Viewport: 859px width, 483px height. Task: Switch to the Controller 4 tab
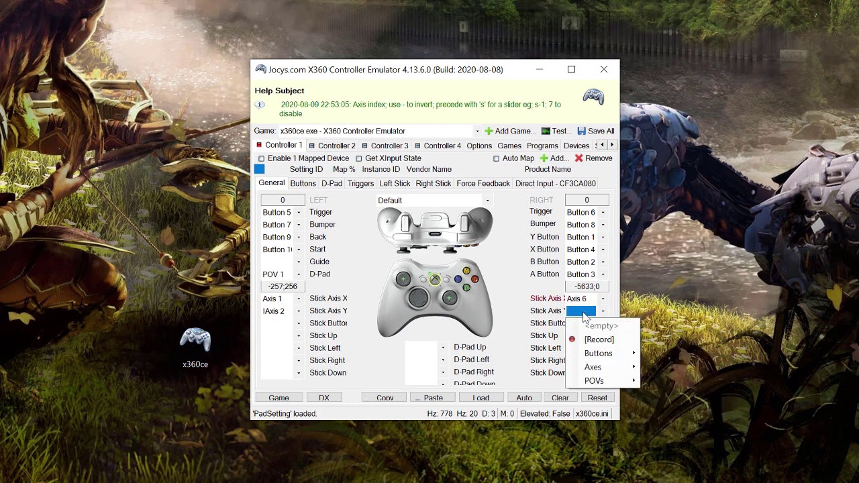(x=438, y=146)
